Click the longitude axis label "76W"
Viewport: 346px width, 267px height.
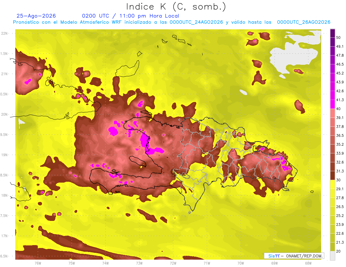click(38, 263)
